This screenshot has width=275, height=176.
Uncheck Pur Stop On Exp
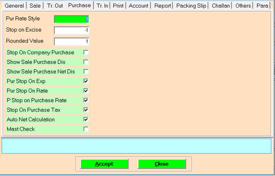coord(86,81)
